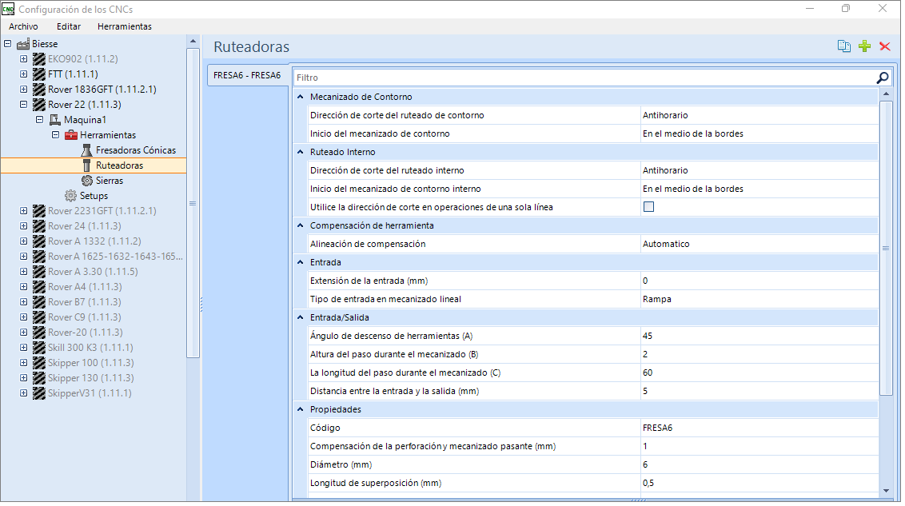Open Alineación de compensación Automatico value

(x=759, y=244)
